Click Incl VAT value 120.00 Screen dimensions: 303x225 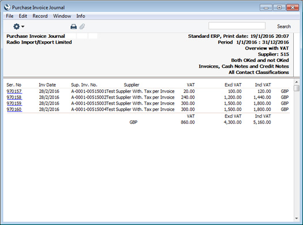pyautogui.click(x=264, y=91)
